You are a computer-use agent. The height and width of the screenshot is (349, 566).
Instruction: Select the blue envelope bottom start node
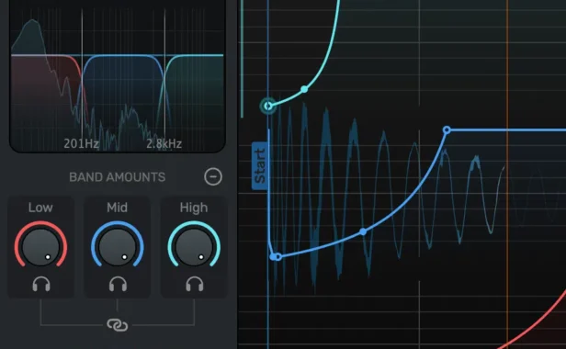[278, 256]
